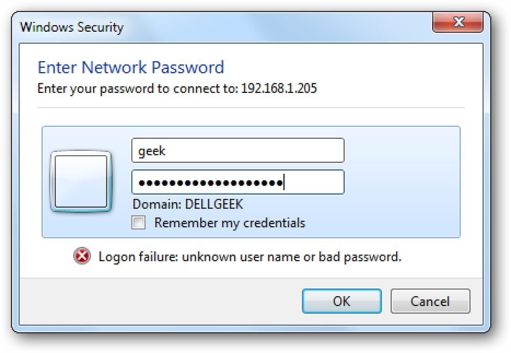This screenshot has height=353, width=511.
Task: Click the gray button bar left of OK
Action: pos(160,301)
